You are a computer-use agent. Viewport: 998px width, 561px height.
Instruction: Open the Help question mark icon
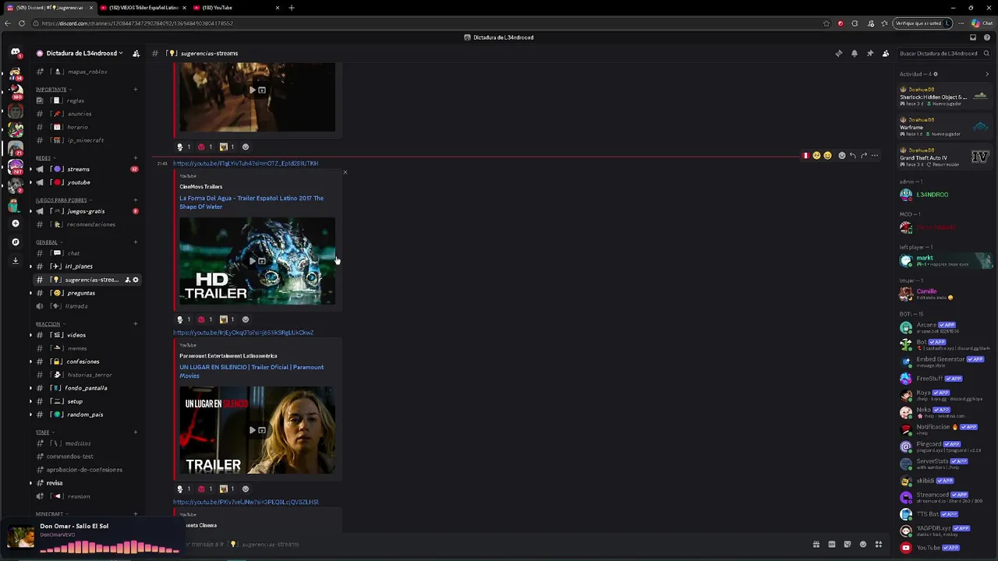[987, 37]
